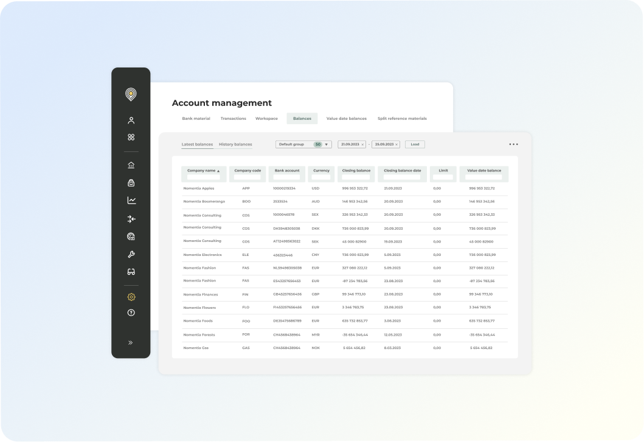Viewport: 644px width, 442px height.
Task: Open the three dots more options menu
Action: [x=513, y=144]
